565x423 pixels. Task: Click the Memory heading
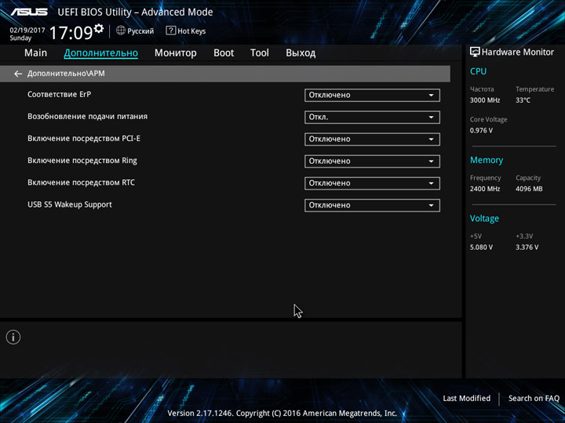tap(487, 160)
